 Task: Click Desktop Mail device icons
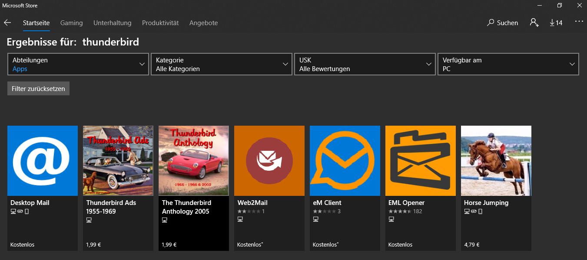tap(20, 211)
